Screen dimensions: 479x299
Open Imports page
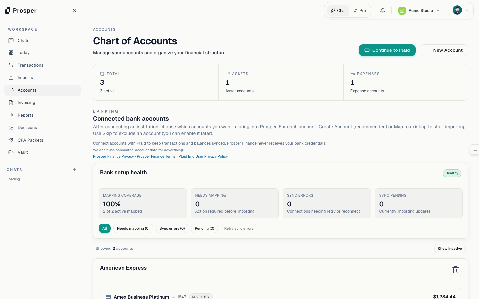pyautogui.click(x=42, y=78)
